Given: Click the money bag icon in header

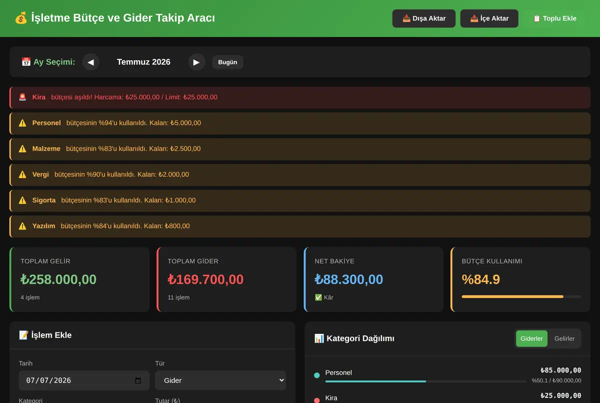Looking at the screenshot, I should click(20, 18).
